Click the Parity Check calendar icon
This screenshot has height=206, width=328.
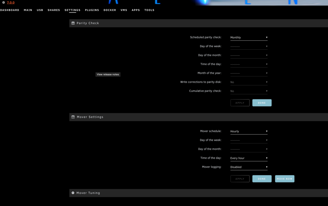73,23
